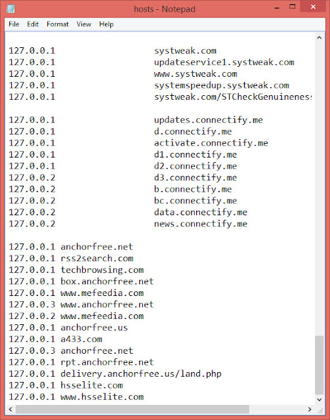Click the horizontal scrollbar left arrow
Viewport: 330px width, 420px height.
point(10,409)
